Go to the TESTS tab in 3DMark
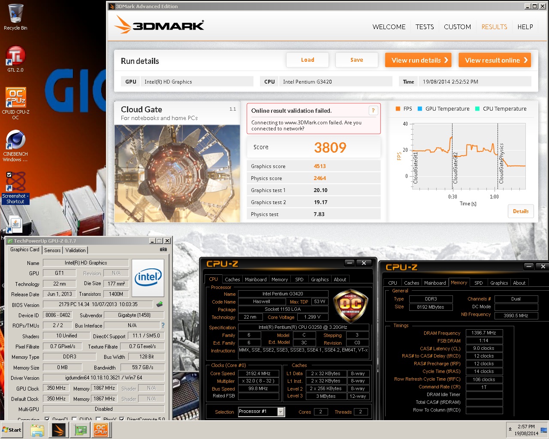549x439 pixels. pyautogui.click(x=425, y=27)
